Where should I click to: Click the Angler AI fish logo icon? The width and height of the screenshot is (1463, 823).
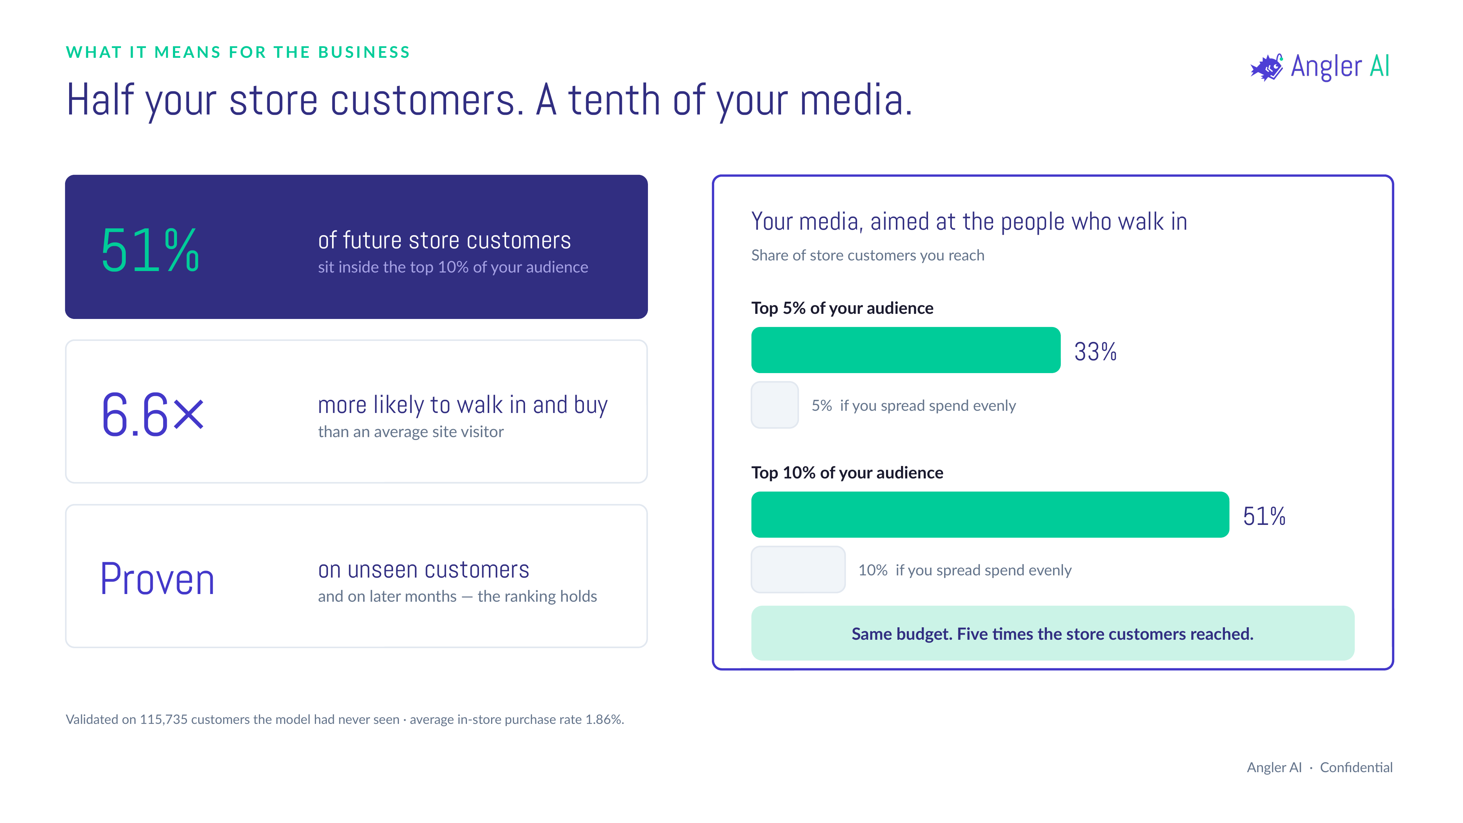(1267, 68)
